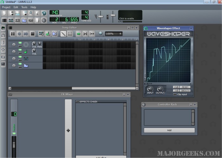222x158 pixels.
Task: Click the Waveshaper INPUT knob
Action: click(150, 89)
